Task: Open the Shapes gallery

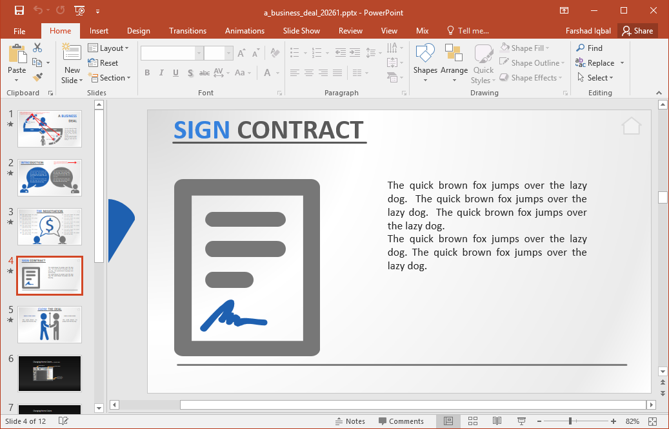Action: pos(425,63)
